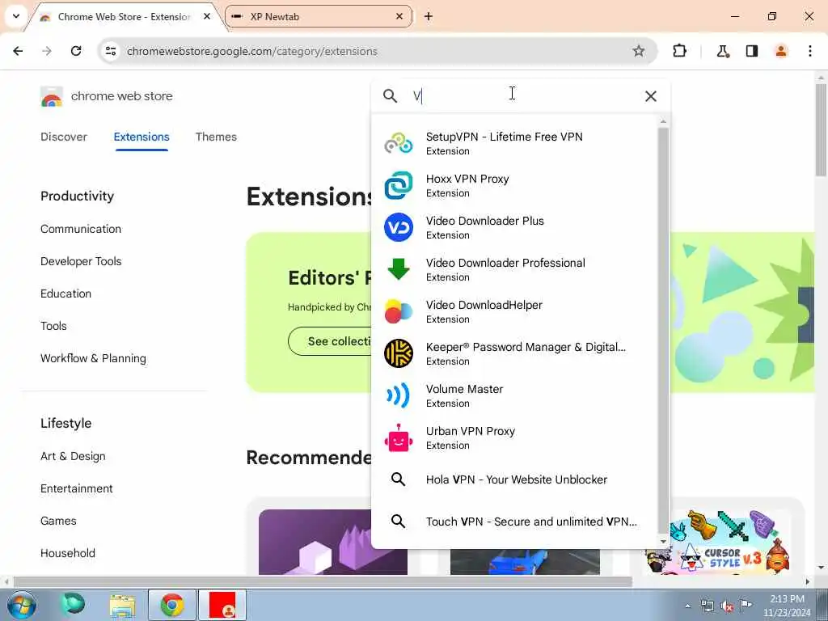Click the muted volume tray icon
The image size is (828, 621).
(x=727, y=606)
